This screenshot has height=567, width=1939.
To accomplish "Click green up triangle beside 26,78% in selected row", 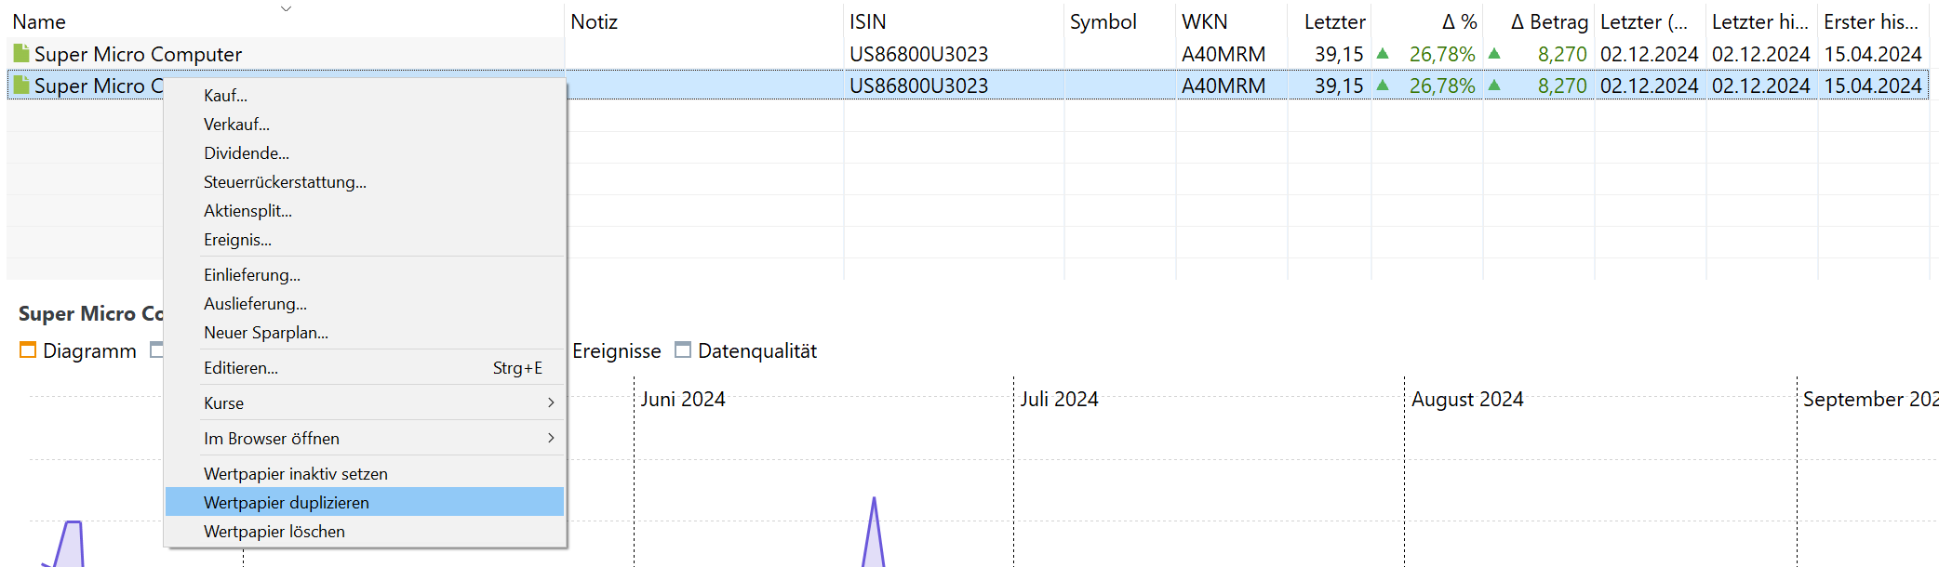I will pos(1383,86).
